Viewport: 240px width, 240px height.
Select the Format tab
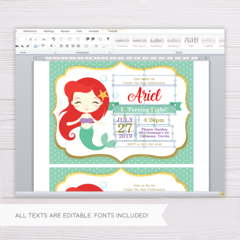[x=112, y=31]
